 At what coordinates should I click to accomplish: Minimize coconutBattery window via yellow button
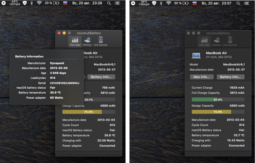[64, 33]
